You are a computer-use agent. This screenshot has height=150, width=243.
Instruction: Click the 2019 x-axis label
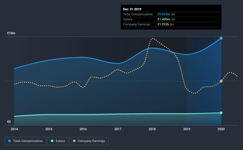(187, 129)
